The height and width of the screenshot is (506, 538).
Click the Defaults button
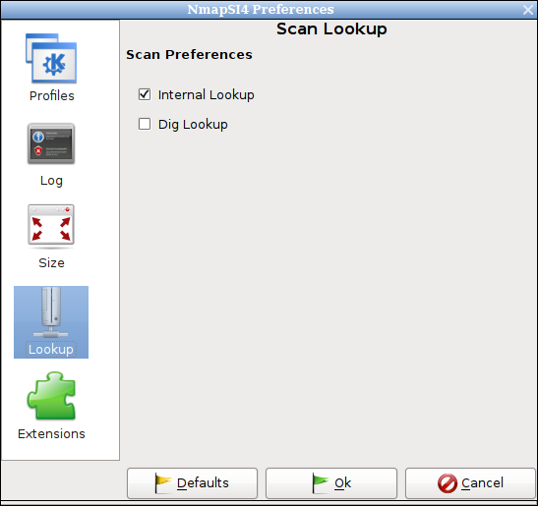pos(192,483)
